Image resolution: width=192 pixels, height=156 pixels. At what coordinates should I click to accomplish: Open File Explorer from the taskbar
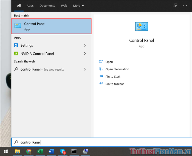[18, 151]
